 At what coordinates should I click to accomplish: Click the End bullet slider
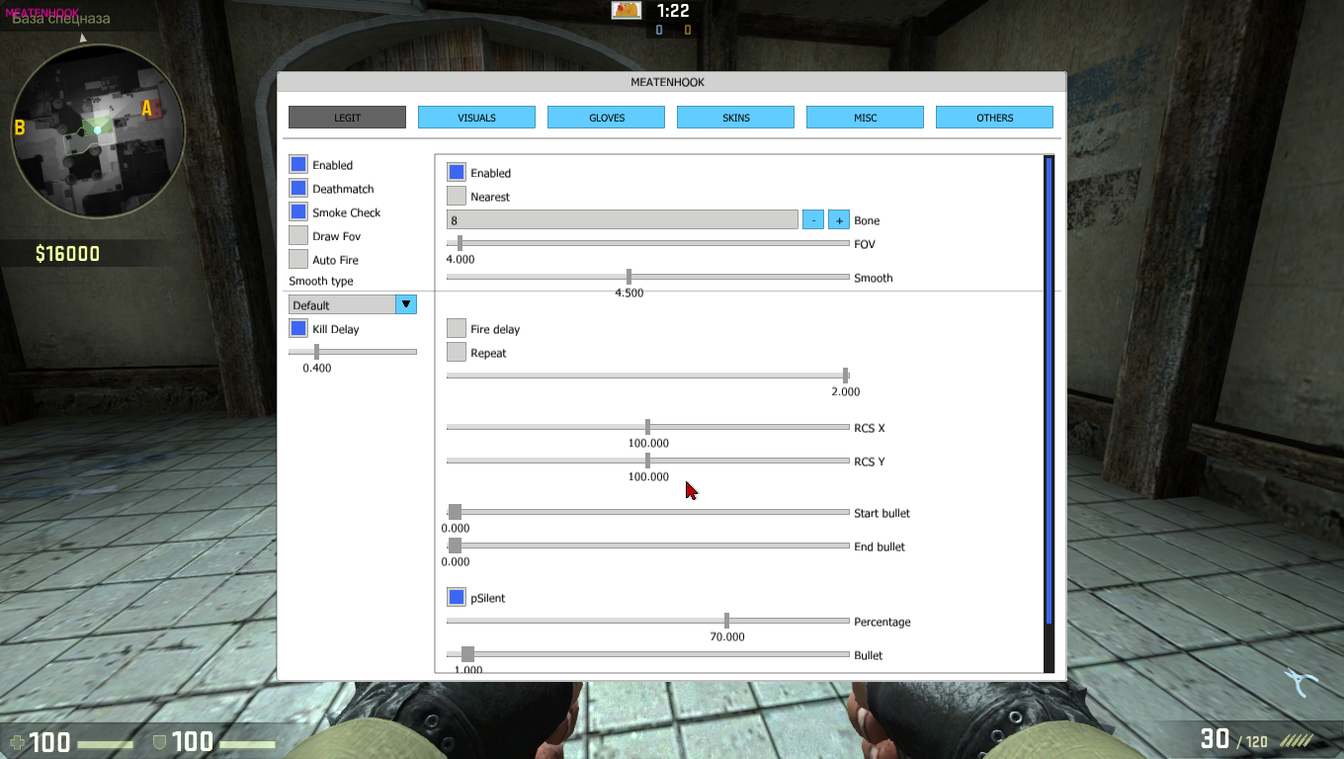648,546
